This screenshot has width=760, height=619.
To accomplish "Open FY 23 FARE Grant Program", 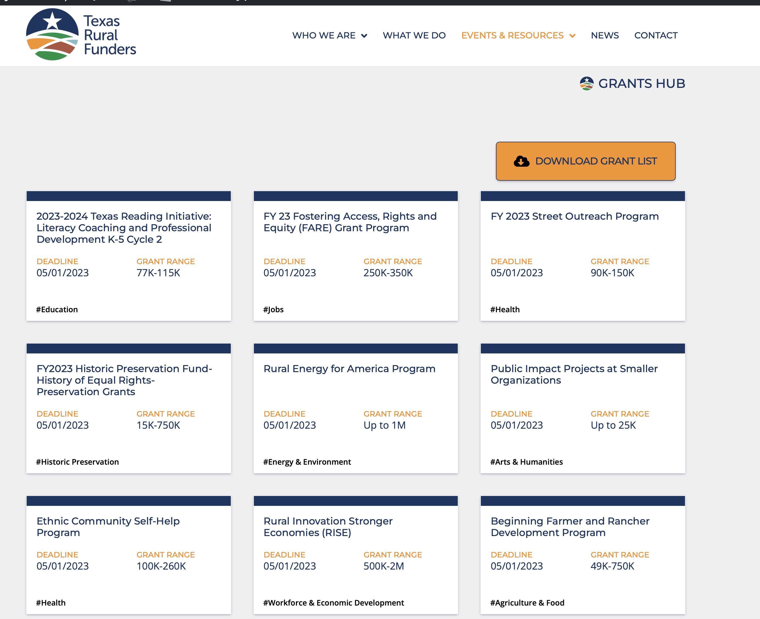I will pyautogui.click(x=350, y=222).
